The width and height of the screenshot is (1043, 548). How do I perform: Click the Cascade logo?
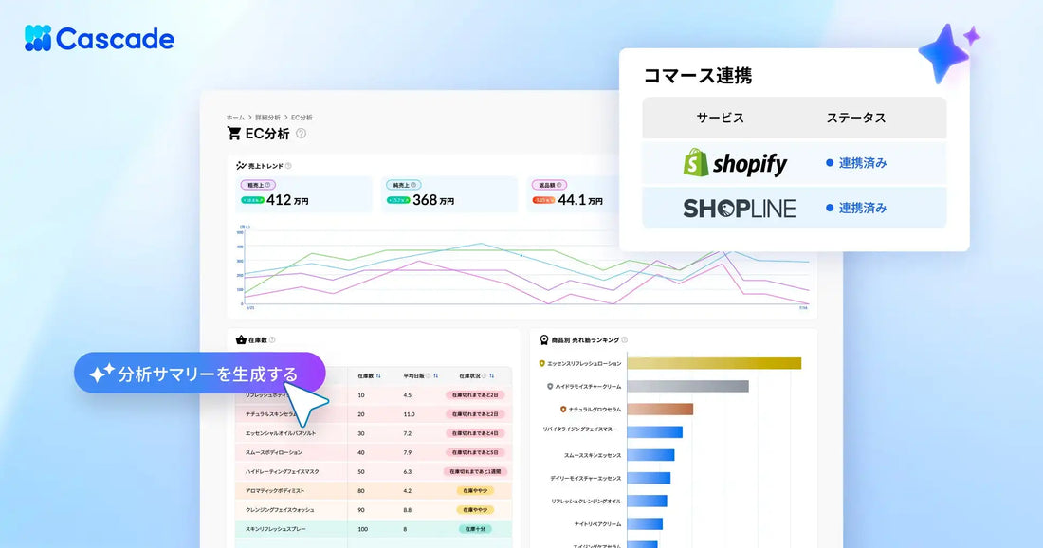coord(100,39)
